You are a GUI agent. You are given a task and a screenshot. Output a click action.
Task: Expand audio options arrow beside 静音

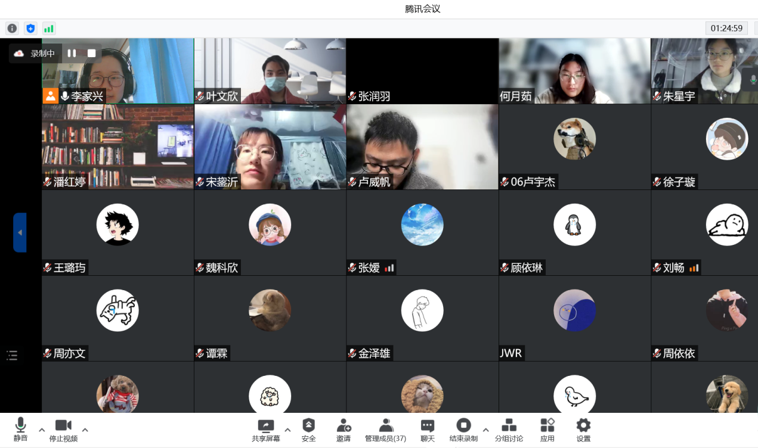pyautogui.click(x=42, y=430)
